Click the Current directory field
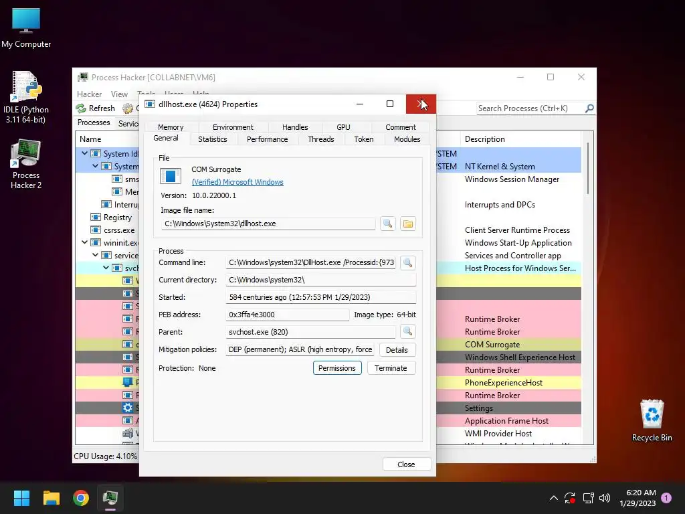The width and height of the screenshot is (685, 514). pos(320,280)
